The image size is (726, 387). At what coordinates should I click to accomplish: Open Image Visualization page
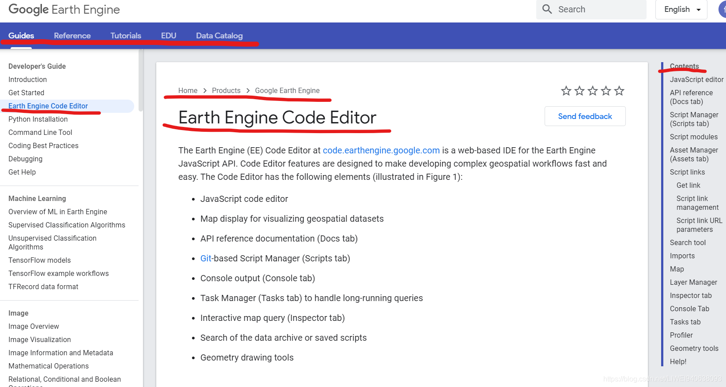(x=39, y=339)
